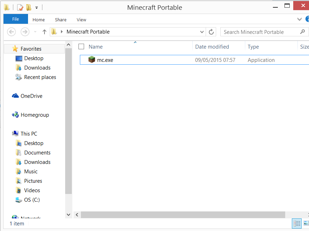Click the OneDrive cloud icon

pyautogui.click(x=15, y=96)
